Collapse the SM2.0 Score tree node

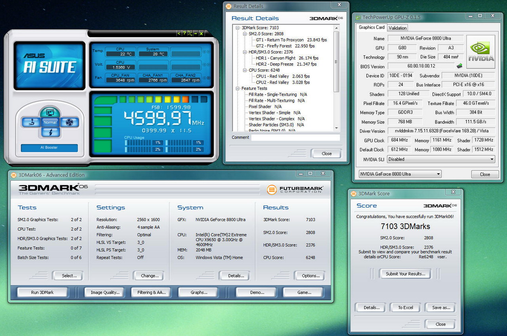[245, 34]
